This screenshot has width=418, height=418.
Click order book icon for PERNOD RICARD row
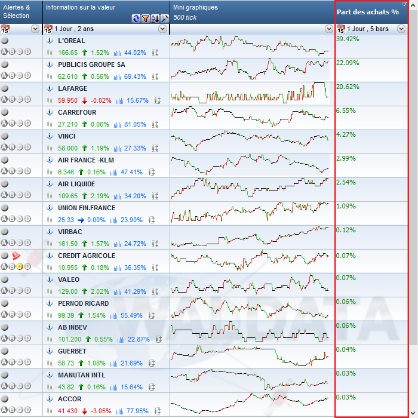152,316
